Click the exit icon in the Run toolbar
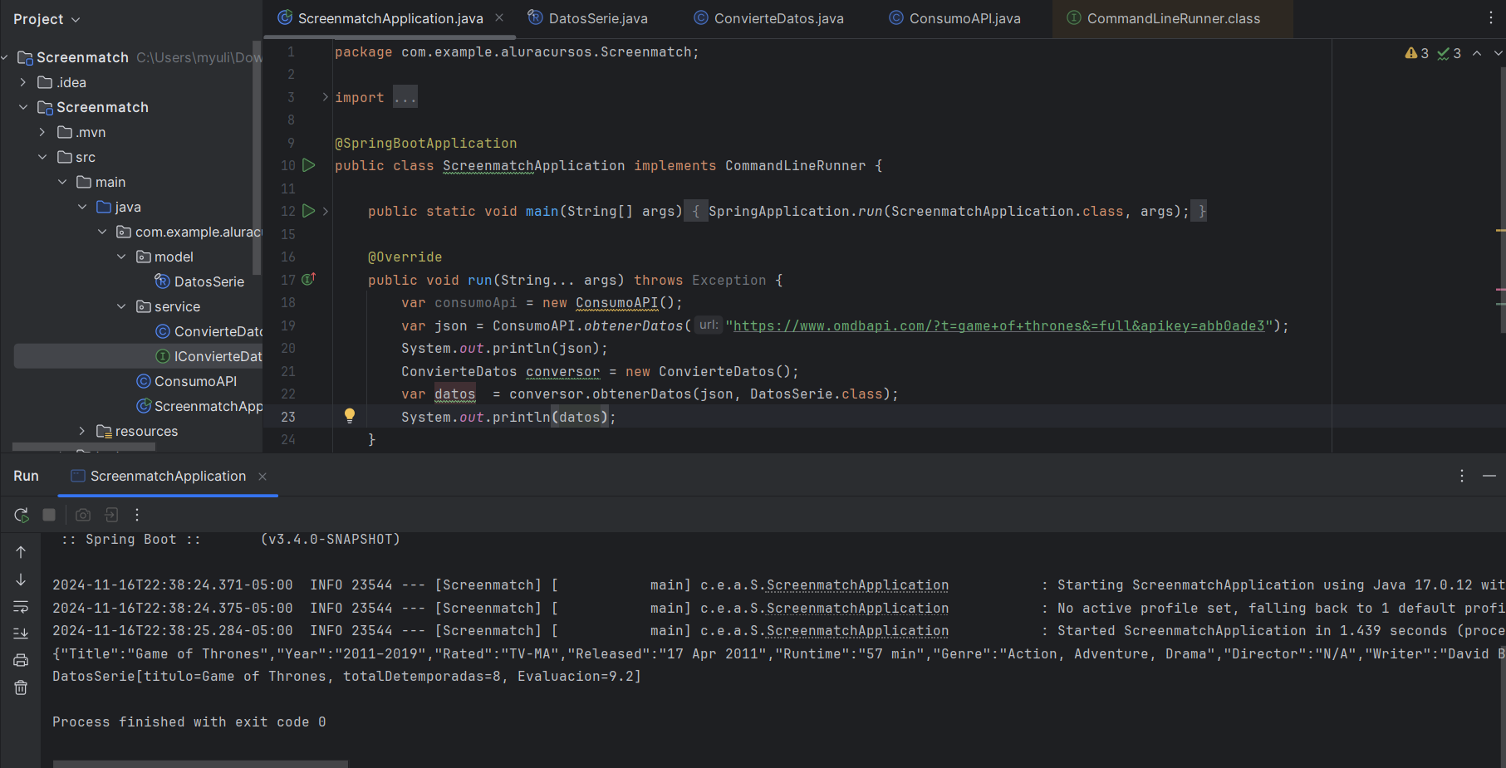Screen dimensions: 1506x768 click(111, 515)
